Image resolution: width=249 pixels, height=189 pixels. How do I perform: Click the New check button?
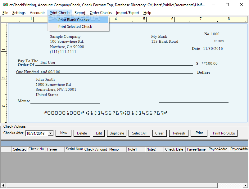64,133
